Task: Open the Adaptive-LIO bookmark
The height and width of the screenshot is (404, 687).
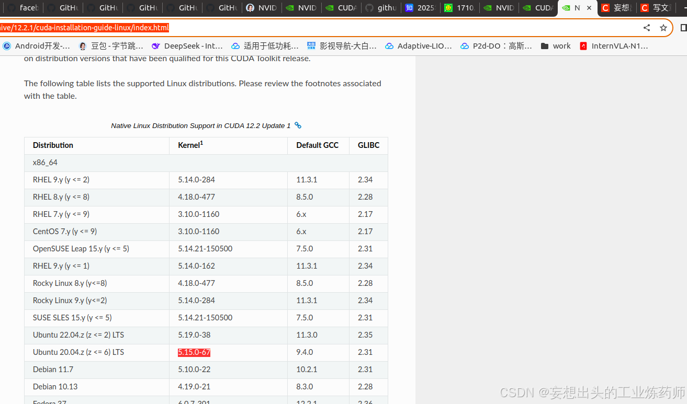Action: (418, 46)
